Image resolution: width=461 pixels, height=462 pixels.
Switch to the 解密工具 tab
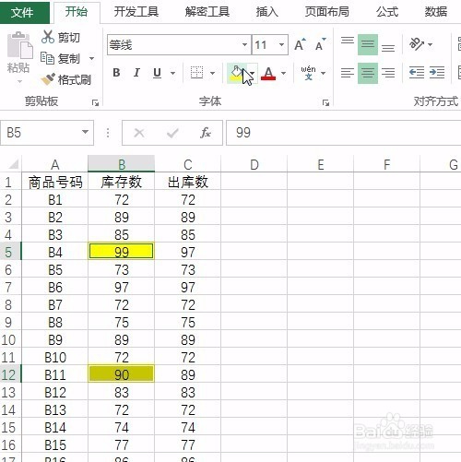tap(207, 12)
